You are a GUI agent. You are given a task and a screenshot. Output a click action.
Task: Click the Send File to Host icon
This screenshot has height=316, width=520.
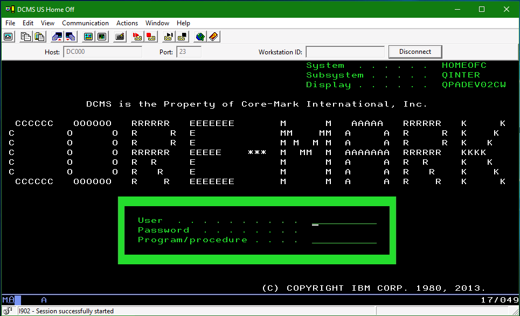(57, 37)
